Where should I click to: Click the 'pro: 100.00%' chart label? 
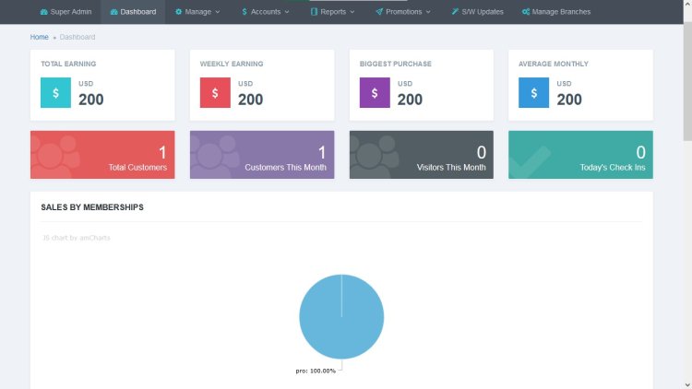(316, 371)
